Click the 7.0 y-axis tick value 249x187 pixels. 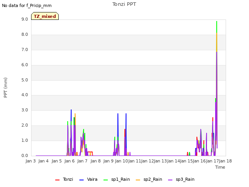pos(25,50)
